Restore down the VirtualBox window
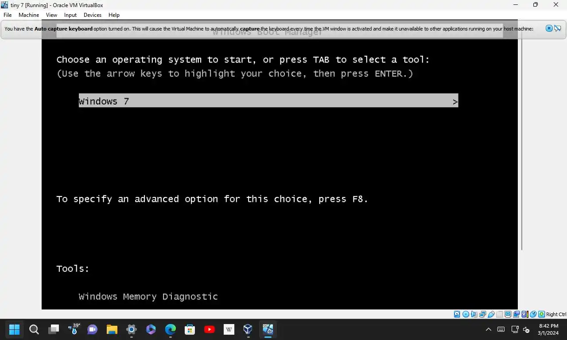 tap(536, 5)
